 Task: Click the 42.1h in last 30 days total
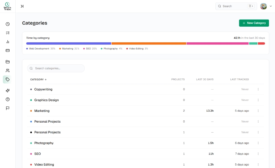(249, 38)
